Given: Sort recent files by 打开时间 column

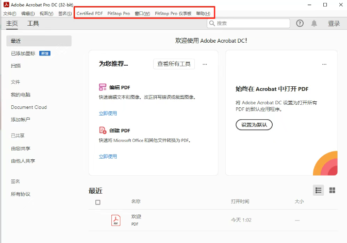Looking at the screenshot, I should (x=240, y=202).
